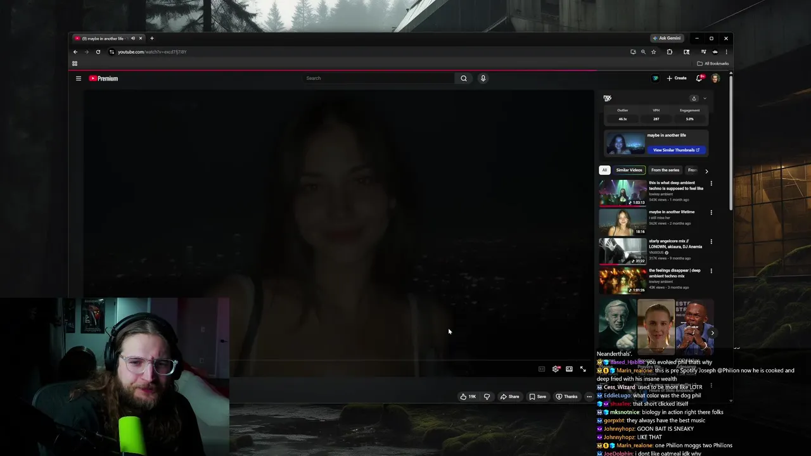
Task: Click the youtube.com address bar URL
Action: coord(152,52)
